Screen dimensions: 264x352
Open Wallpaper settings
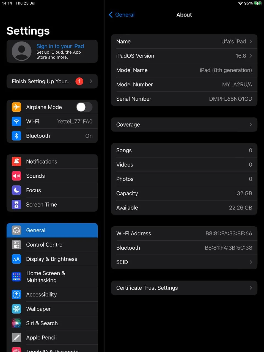[x=52, y=309]
